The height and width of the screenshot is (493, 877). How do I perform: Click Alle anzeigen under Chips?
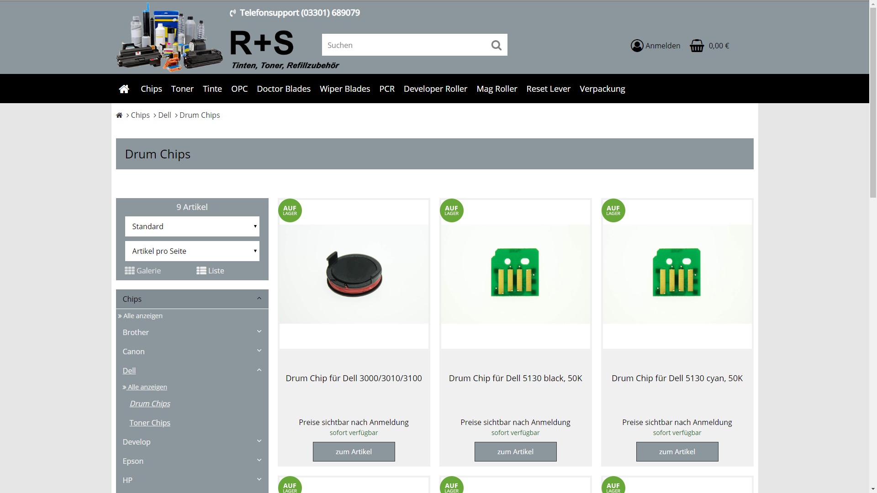[143, 316]
